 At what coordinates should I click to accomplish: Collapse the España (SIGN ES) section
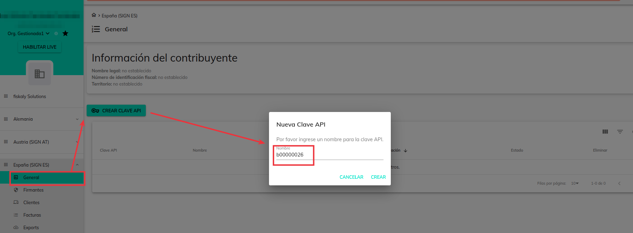tap(77, 165)
